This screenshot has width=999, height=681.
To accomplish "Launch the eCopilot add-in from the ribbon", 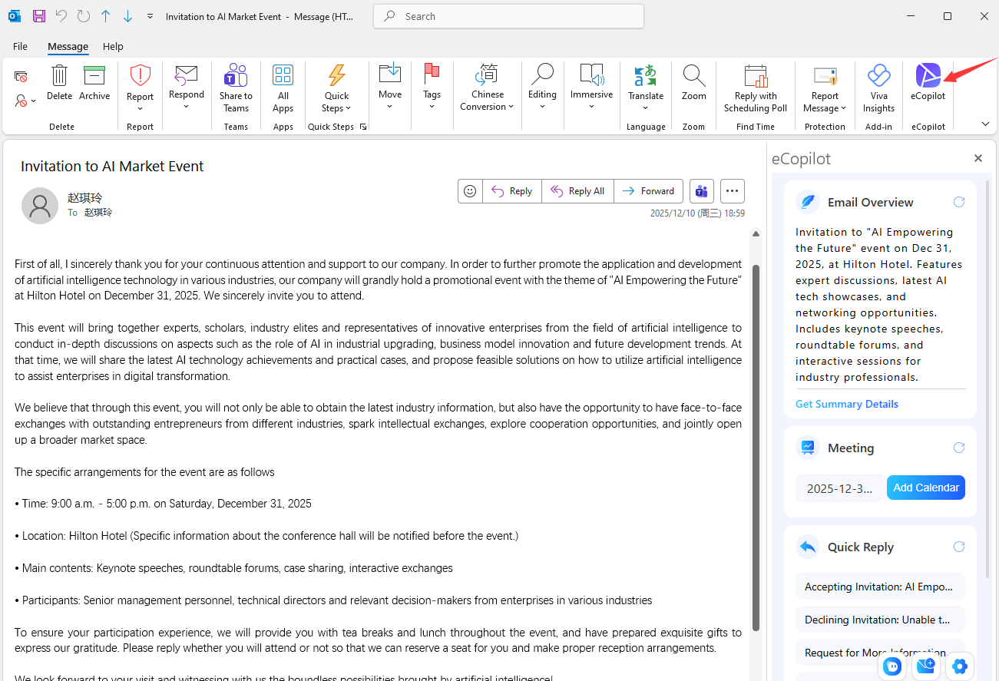I will tap(927, 84).
